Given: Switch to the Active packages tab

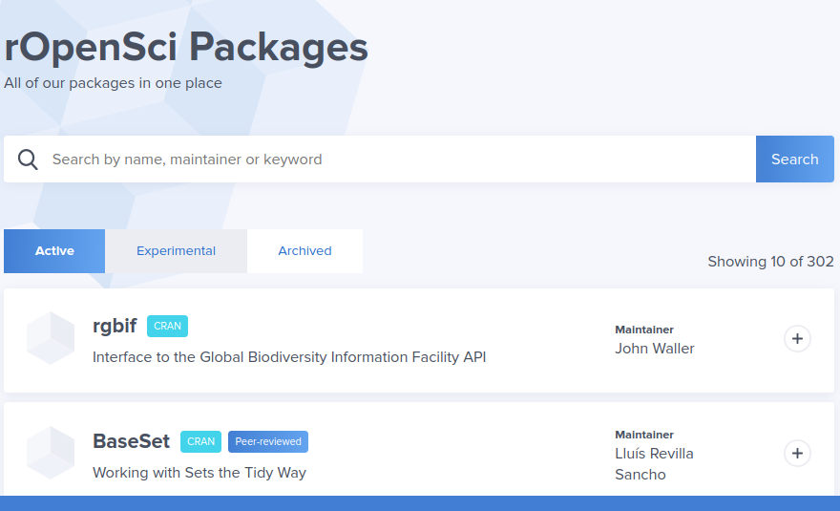Looking at the screenshot, I should tap(54, 251).
